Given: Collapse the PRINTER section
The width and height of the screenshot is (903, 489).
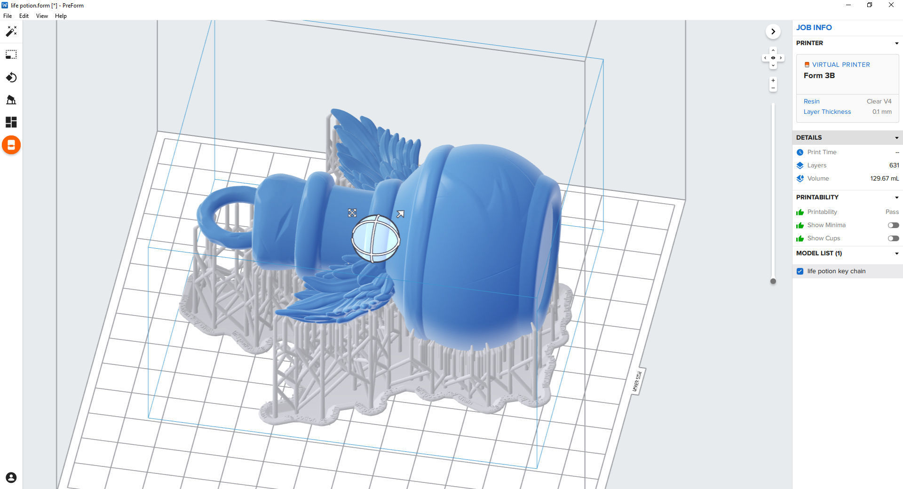Looking at the screenshot, I should coord(896,43).
